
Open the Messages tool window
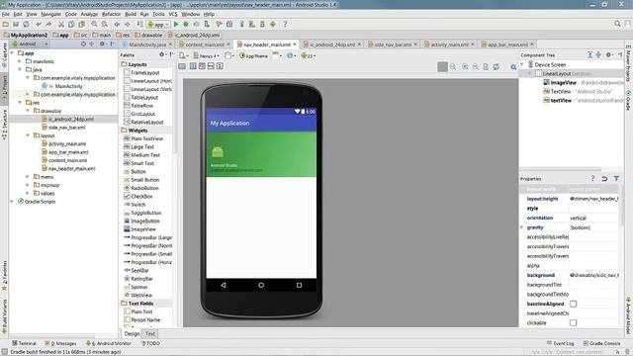(60, 343)
